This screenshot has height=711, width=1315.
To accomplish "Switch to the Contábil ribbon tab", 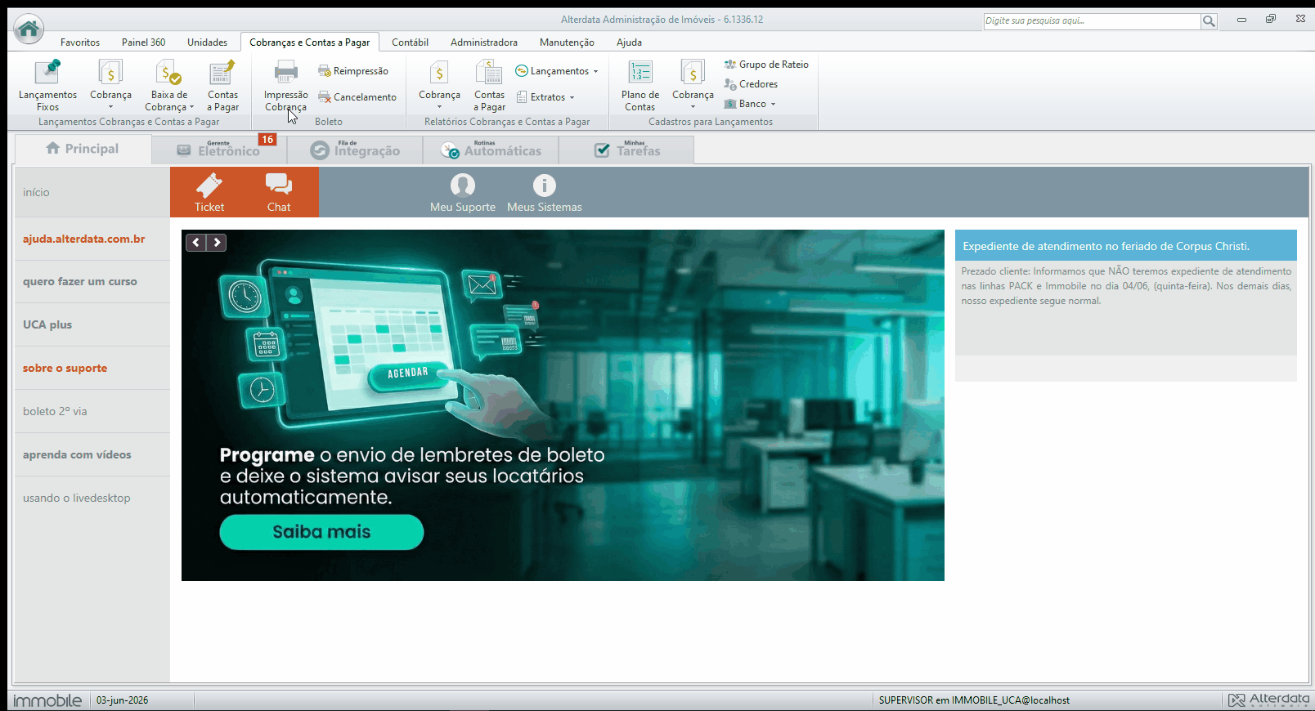I will point(410,42).
